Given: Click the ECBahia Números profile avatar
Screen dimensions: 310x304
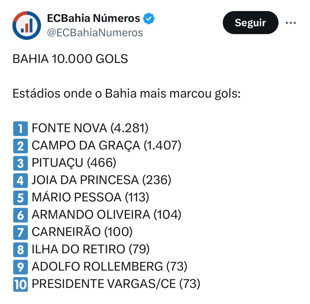Looking at the screenshot, I should (27, 25).
